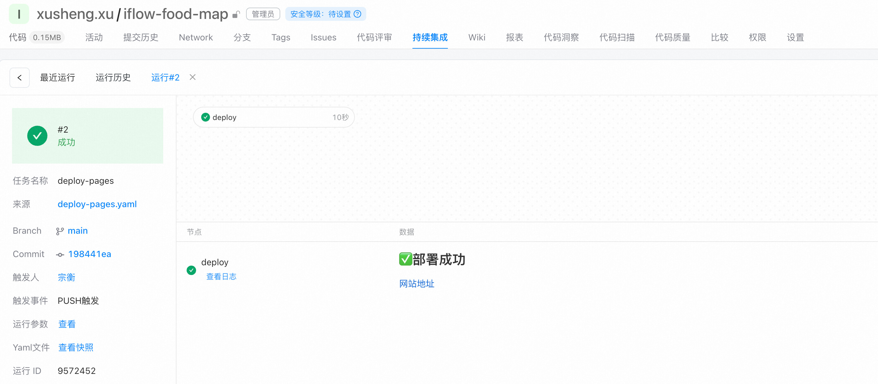Open the 网站地址 link

417,284
